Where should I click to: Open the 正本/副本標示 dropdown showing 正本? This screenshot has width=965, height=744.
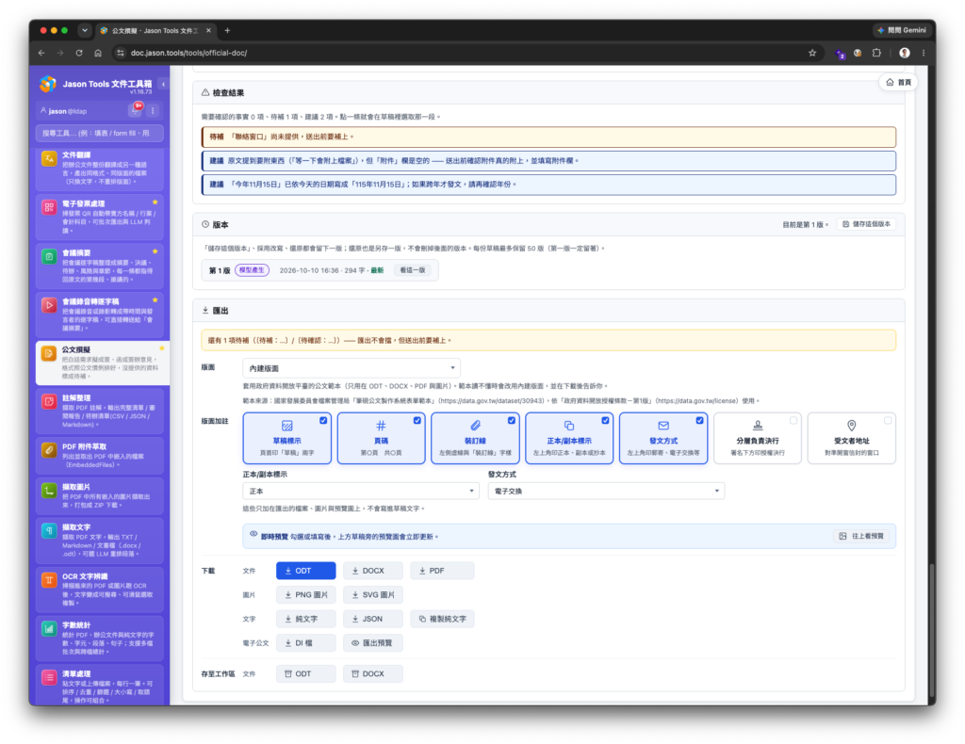(361, 491)
